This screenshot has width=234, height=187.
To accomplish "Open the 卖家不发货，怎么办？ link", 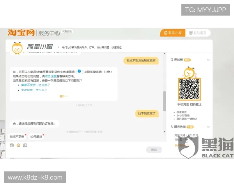I will 35,85.
